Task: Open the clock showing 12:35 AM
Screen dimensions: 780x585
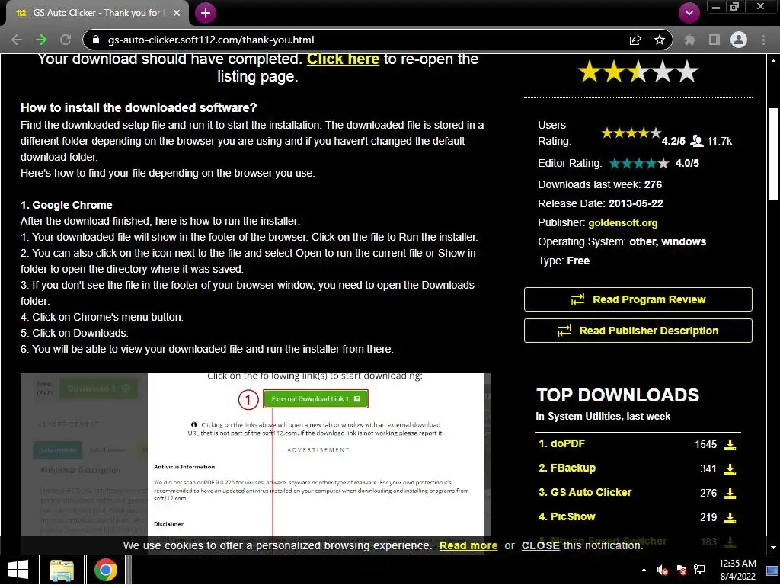Action: click(737, 570)
